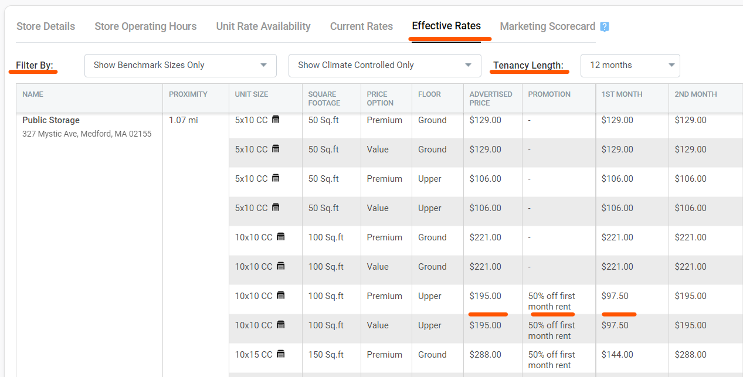743x377 pixels.
Task: Click unit icon in 5x10 CC Premium Upper row
Action: click(x=276, y=178)
